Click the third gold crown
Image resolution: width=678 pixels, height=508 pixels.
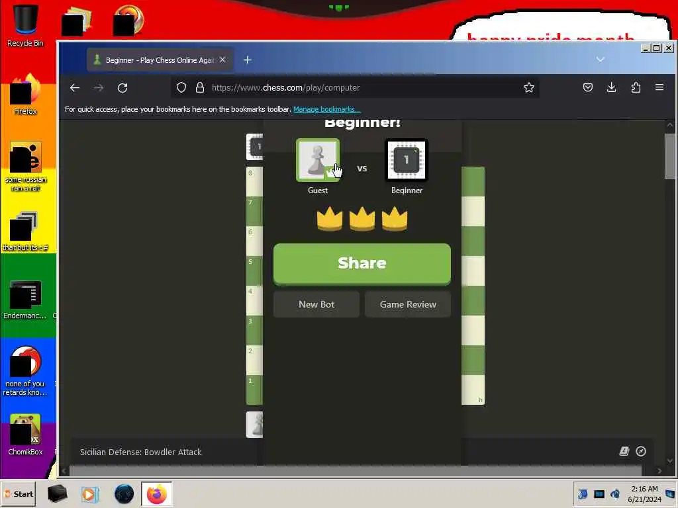pos(395,218)
